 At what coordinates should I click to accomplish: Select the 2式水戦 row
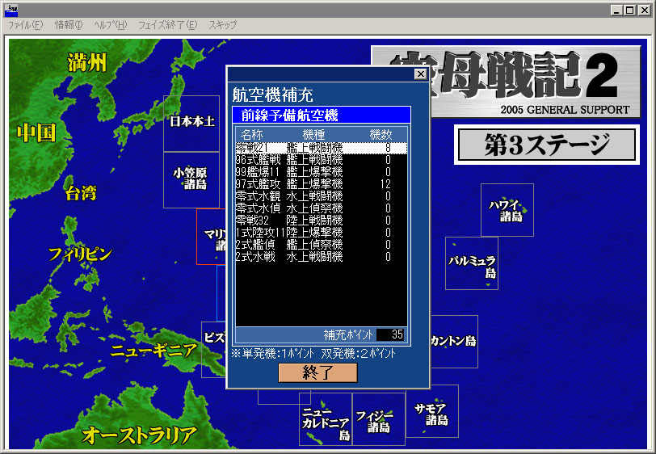(x=321, y=257)
